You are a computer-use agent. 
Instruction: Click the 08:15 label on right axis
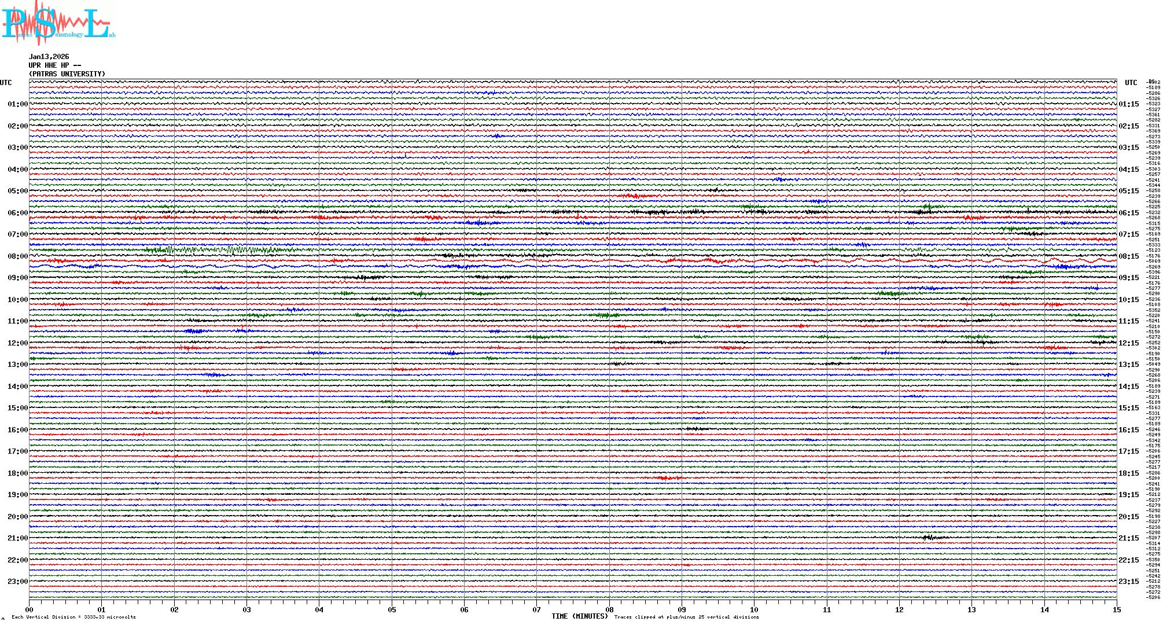pos(1128,256)
